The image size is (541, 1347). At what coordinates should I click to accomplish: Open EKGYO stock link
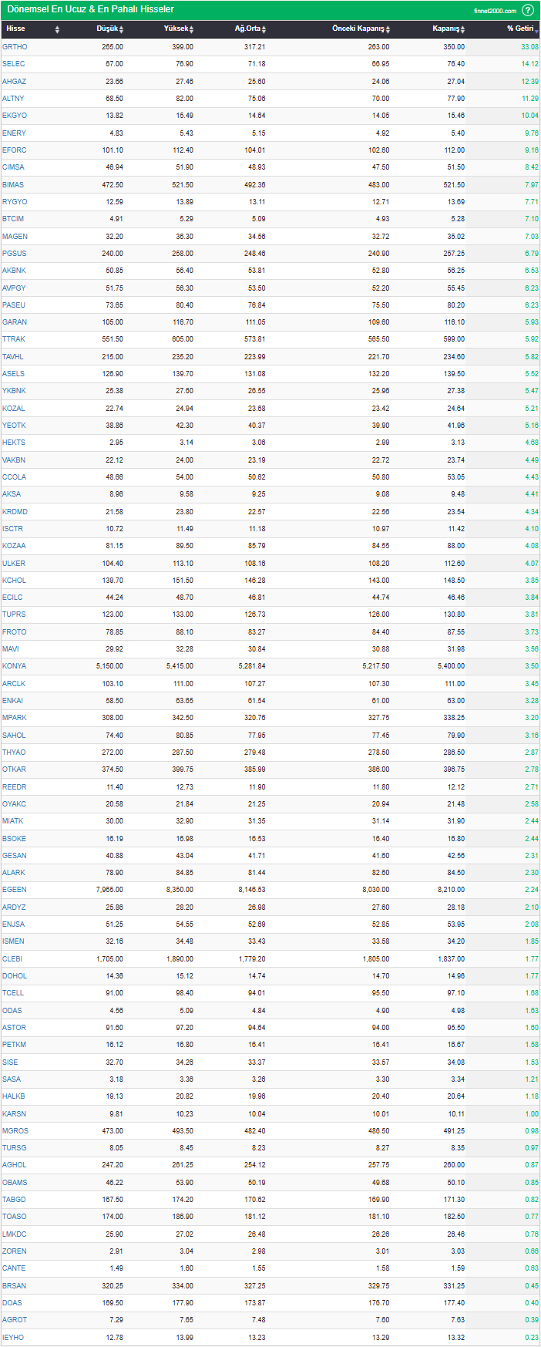click(x=15, y=116)
